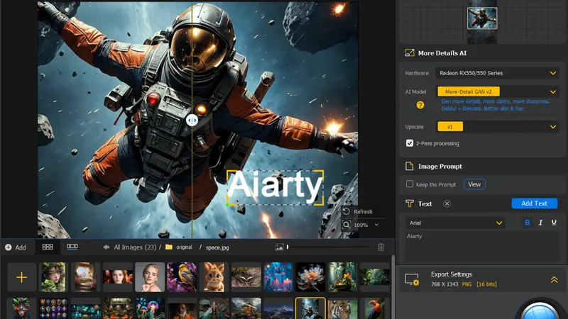Click the back arrow before All Images
The height and width of the screenshot is (319, 568).
(x=106, y=247)
